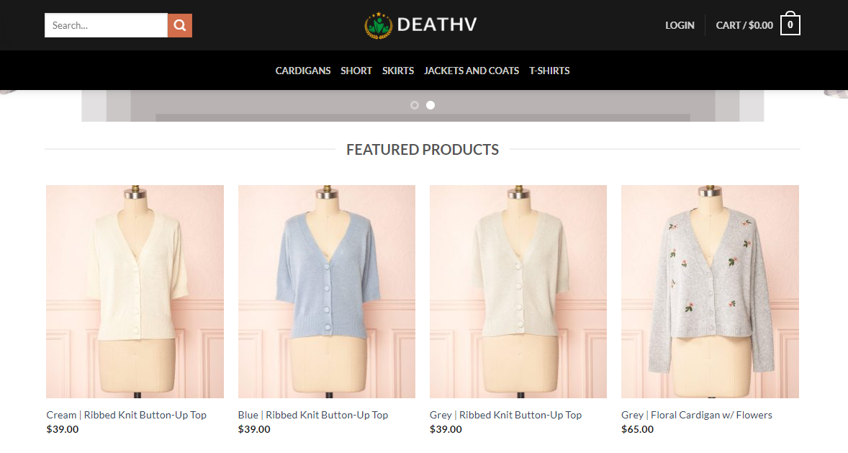The width and height of the screenshot is (848, 453).
Task: View the blue ribbed knit top image
Action: 327,292
